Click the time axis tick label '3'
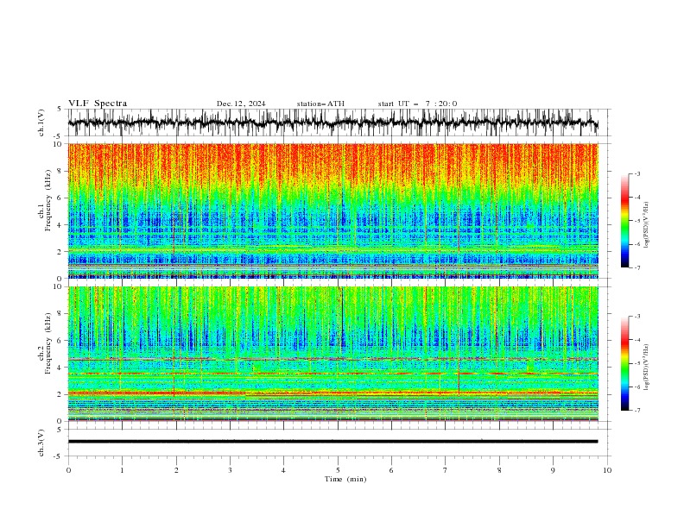Screen dimensions: 684x528 click(x=230, y=470)
